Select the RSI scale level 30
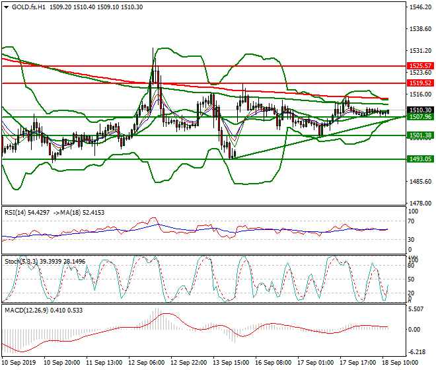436x370 pixels. click(x=411, y=240)
